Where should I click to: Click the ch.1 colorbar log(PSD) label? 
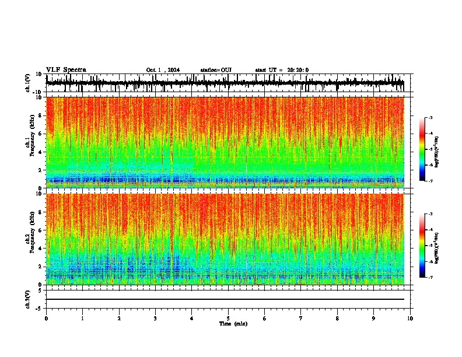436,152
